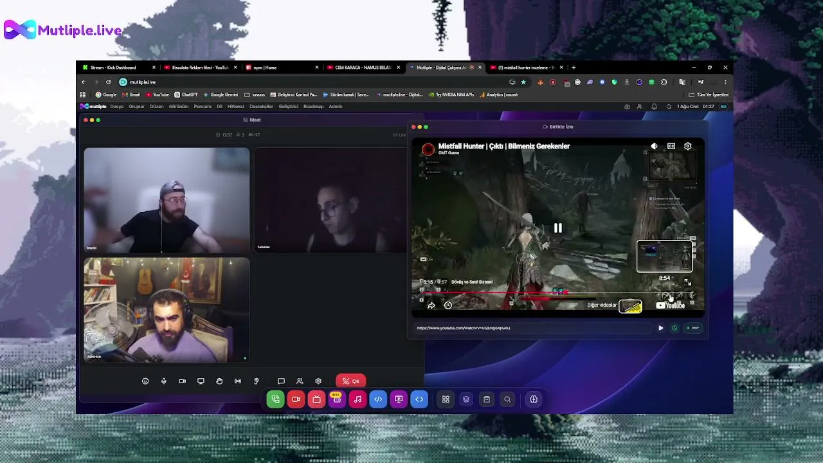This screenshot has height=463, width=823.
Task: Open the chat panel in Meet
Action: 281,381
